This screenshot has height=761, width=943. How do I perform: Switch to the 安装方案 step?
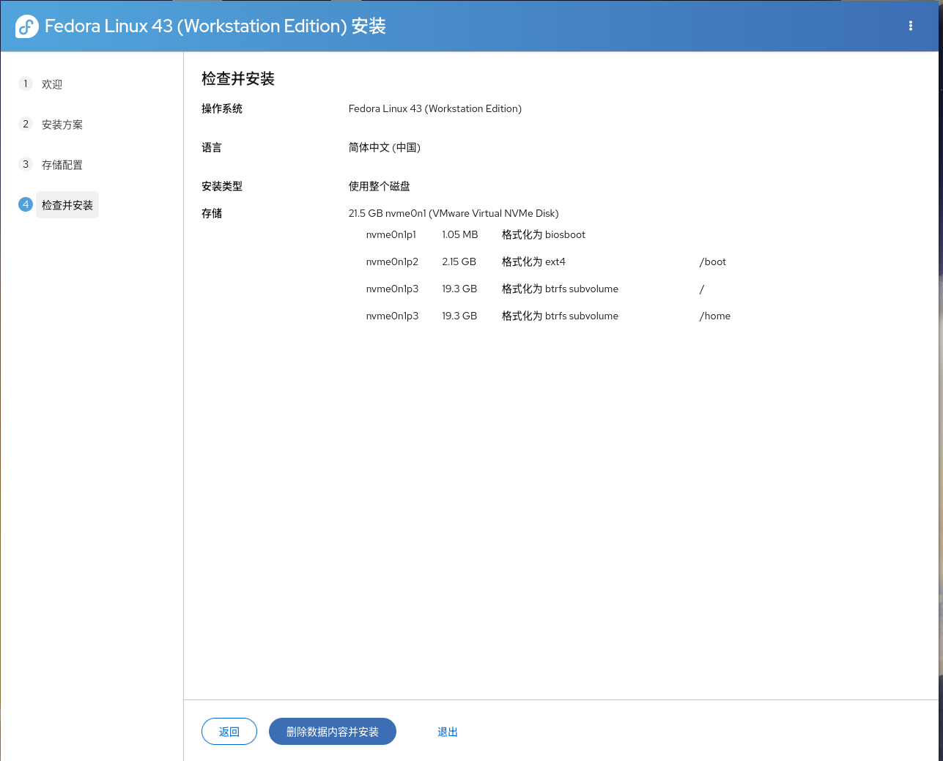(62, 125)
